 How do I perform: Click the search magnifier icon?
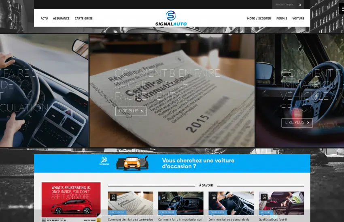pos(300,5)
